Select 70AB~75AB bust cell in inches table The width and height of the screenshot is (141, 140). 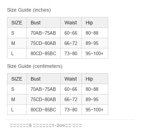pos(43,33)
